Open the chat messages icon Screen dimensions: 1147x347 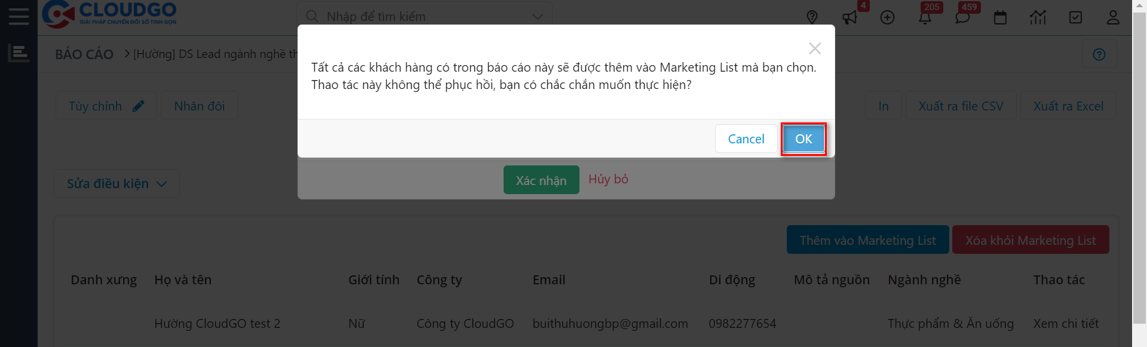(962, 17)
